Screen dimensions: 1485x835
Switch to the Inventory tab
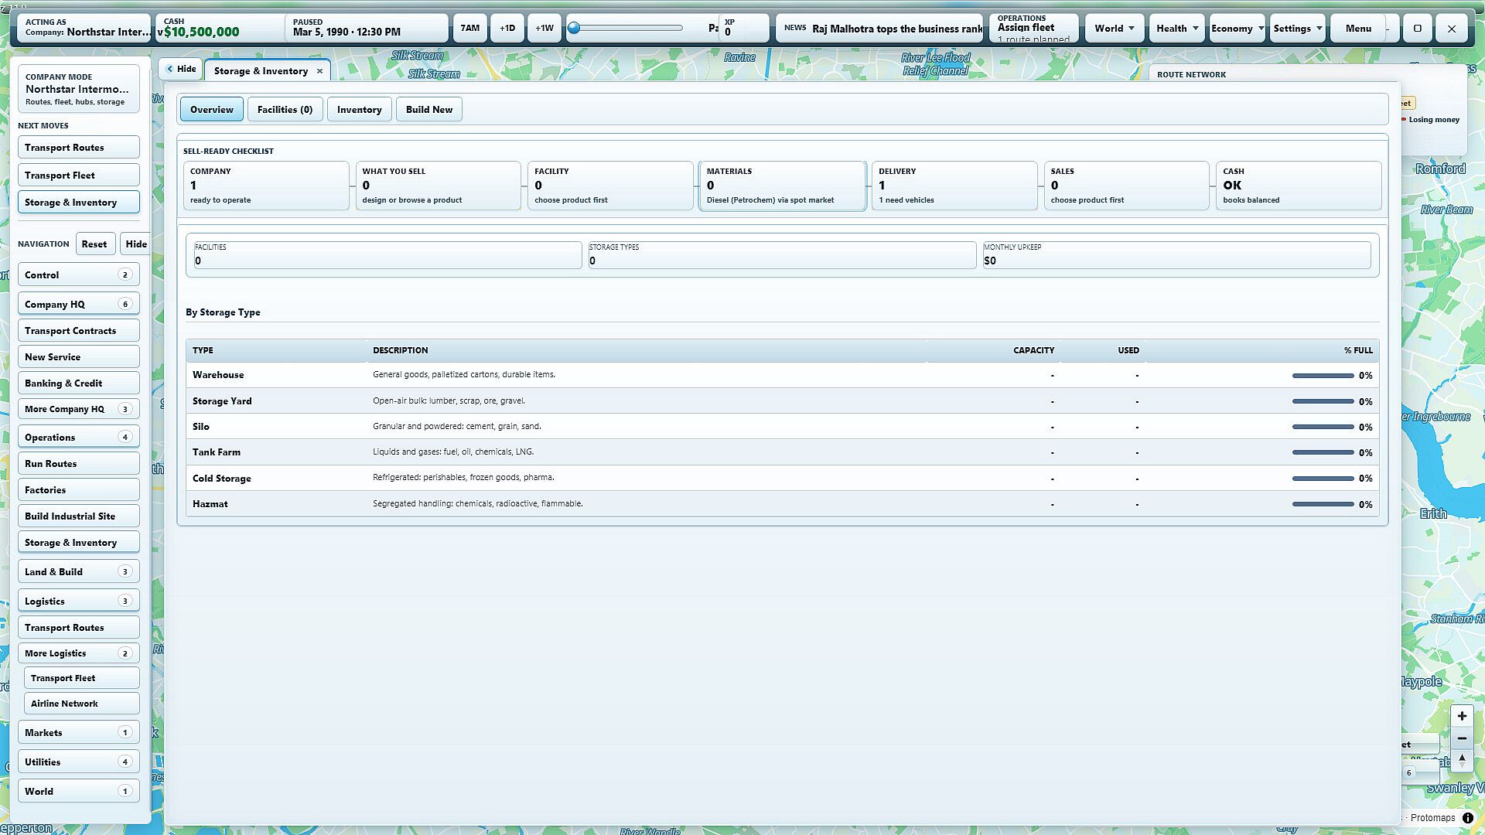360,110
